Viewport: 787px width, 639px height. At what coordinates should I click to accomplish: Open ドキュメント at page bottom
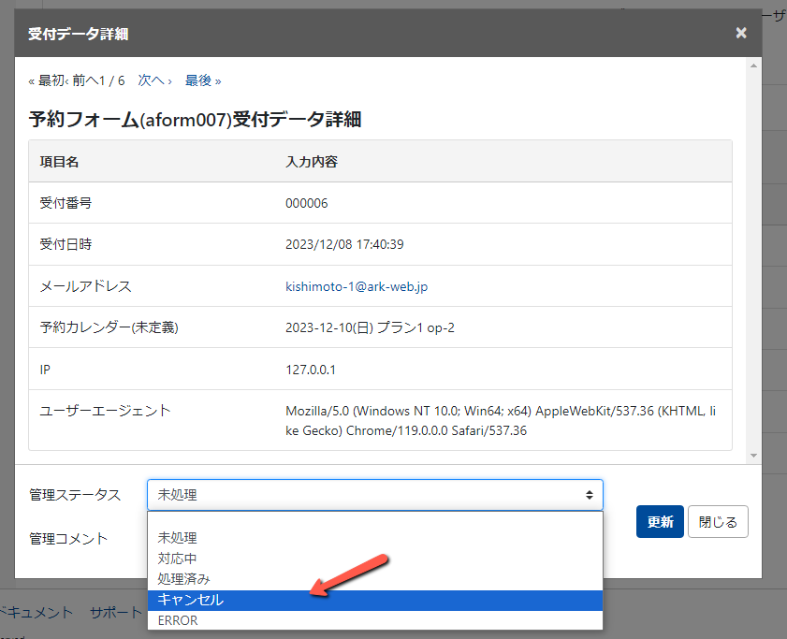[x=37, y=613]
